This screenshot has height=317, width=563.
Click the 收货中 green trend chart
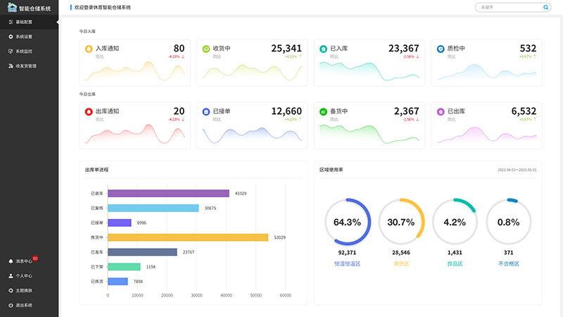[252, 73]
